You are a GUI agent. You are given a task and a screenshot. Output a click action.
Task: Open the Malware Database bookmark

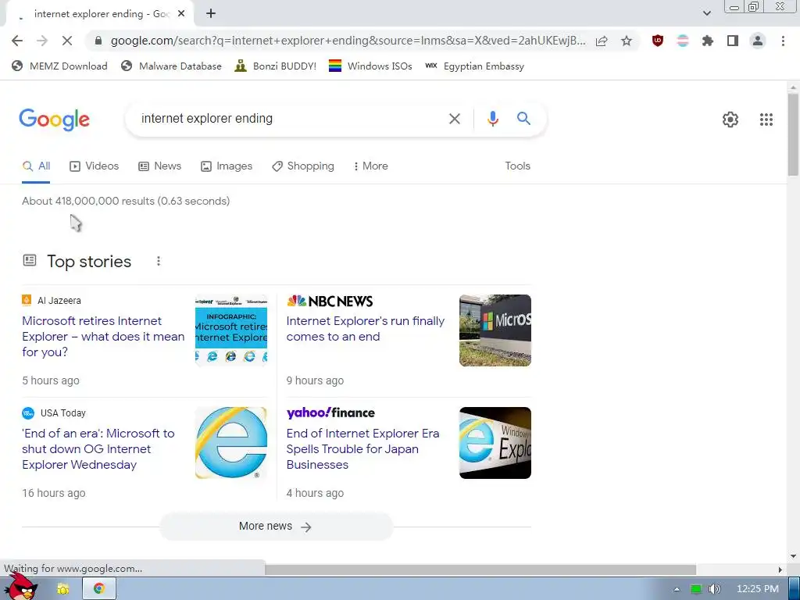171,66
